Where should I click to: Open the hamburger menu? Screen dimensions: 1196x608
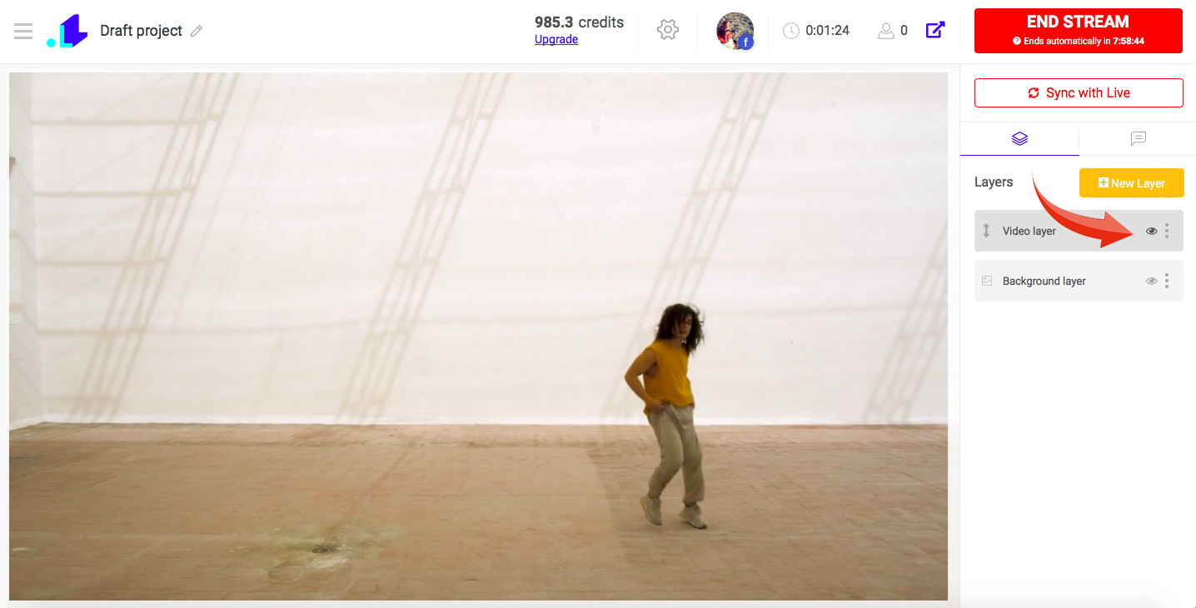point(23,32)
